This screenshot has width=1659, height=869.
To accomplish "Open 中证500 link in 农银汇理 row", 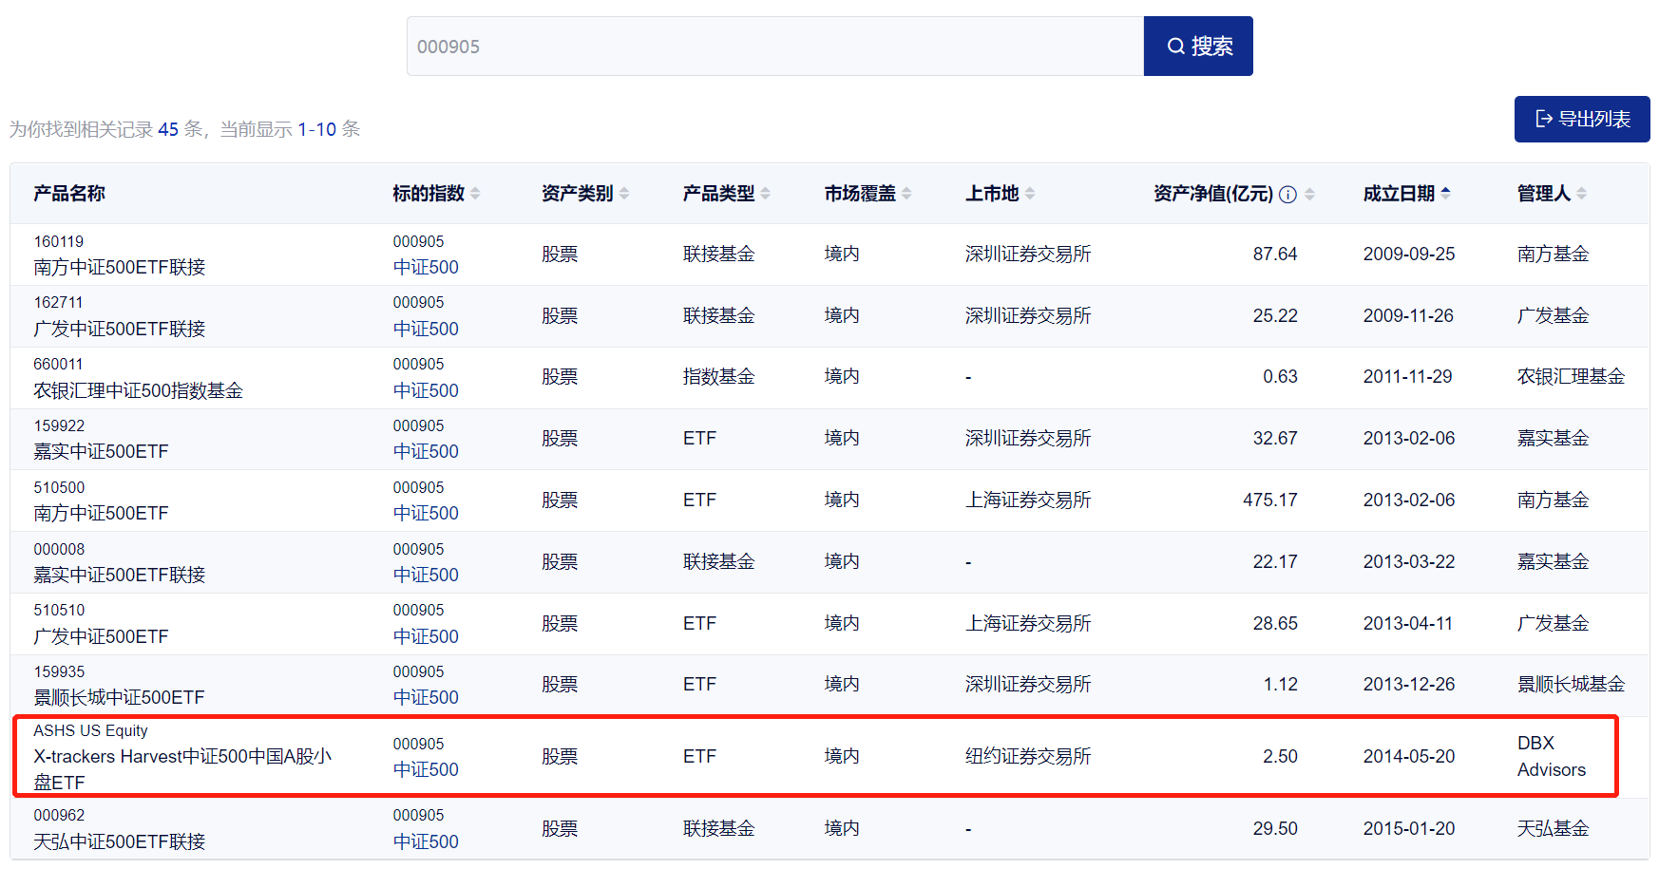I will [x=426, y=391].
